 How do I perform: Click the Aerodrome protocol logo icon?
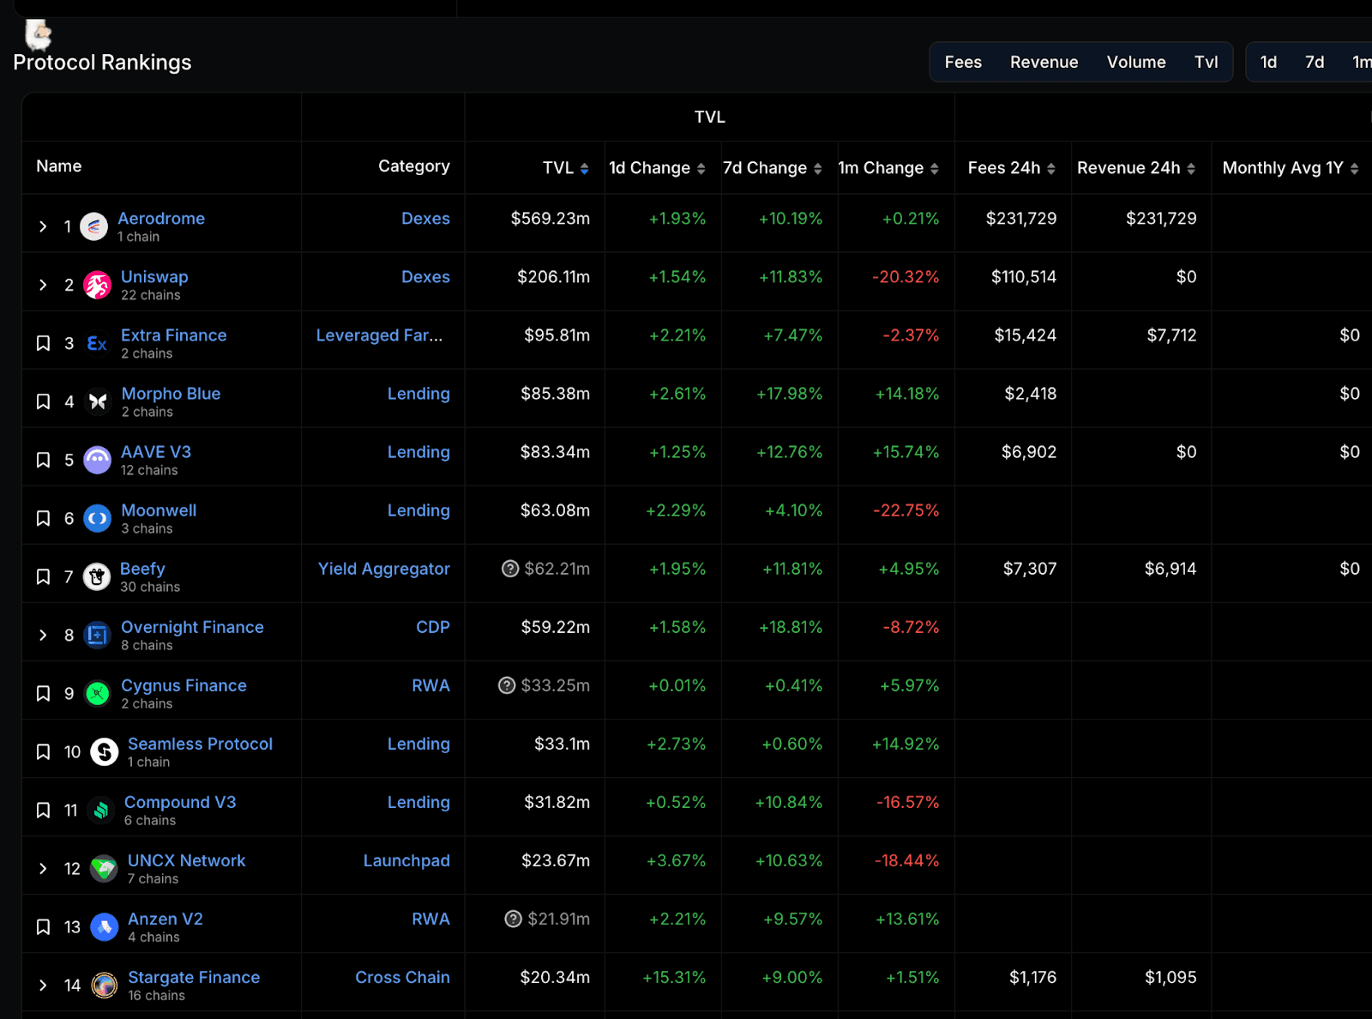93,227
